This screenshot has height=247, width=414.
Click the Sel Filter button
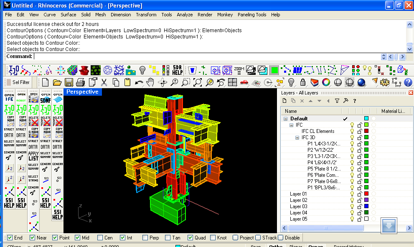point(18,82)
